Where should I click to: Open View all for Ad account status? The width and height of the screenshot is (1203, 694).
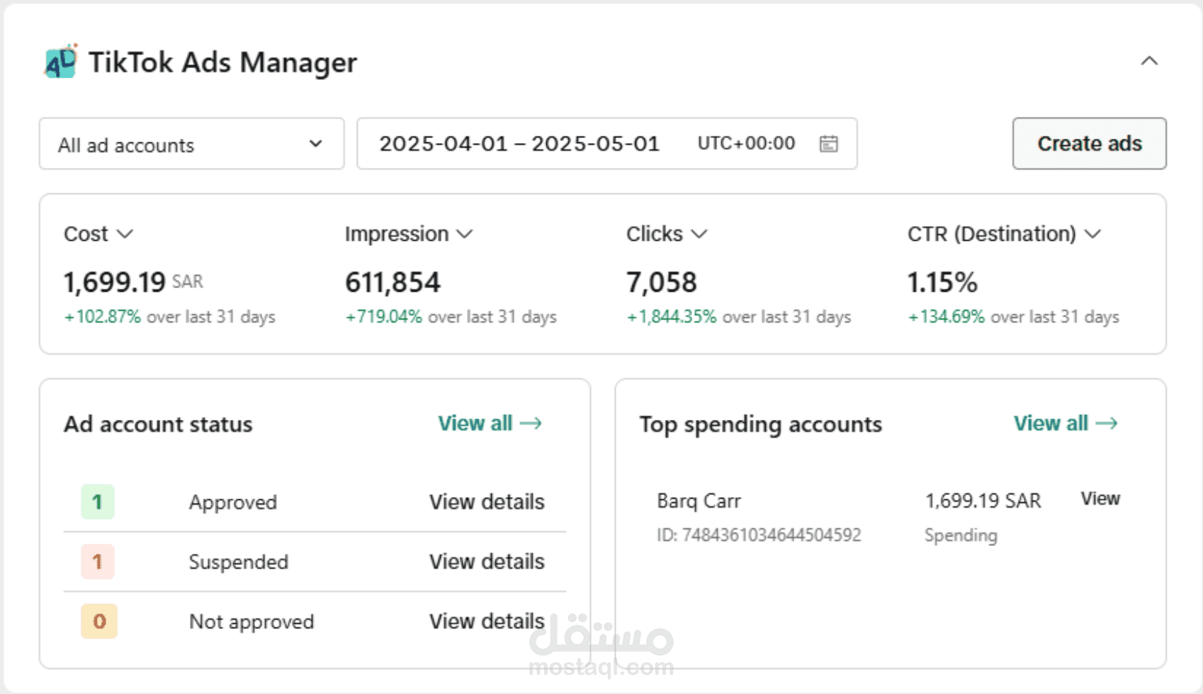click(490, 423)
